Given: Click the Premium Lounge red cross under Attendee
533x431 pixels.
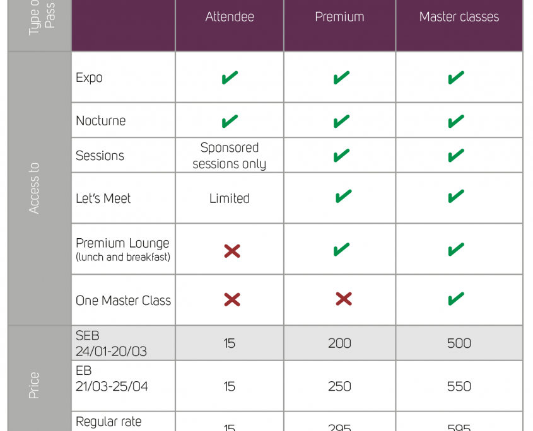Looking at the screenshot, I should 232,251.
